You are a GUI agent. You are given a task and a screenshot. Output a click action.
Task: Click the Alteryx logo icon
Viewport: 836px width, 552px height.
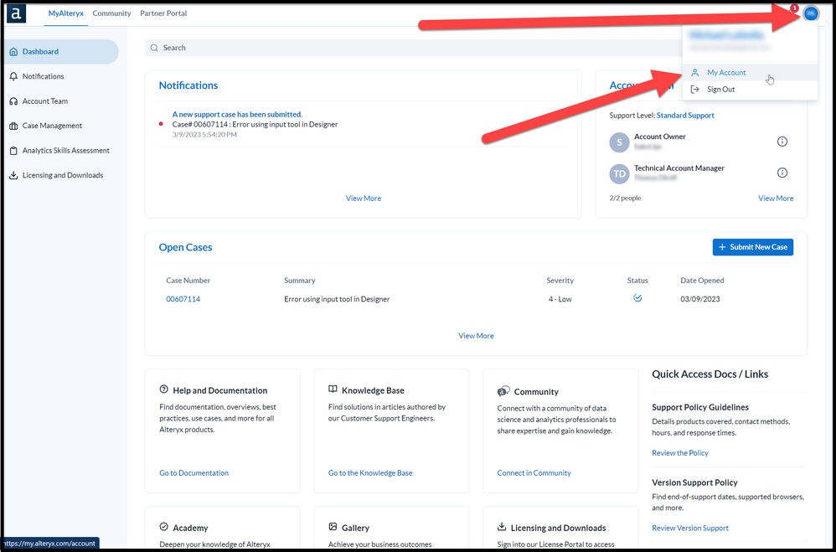pyautogui.click(x=16, y=14)
